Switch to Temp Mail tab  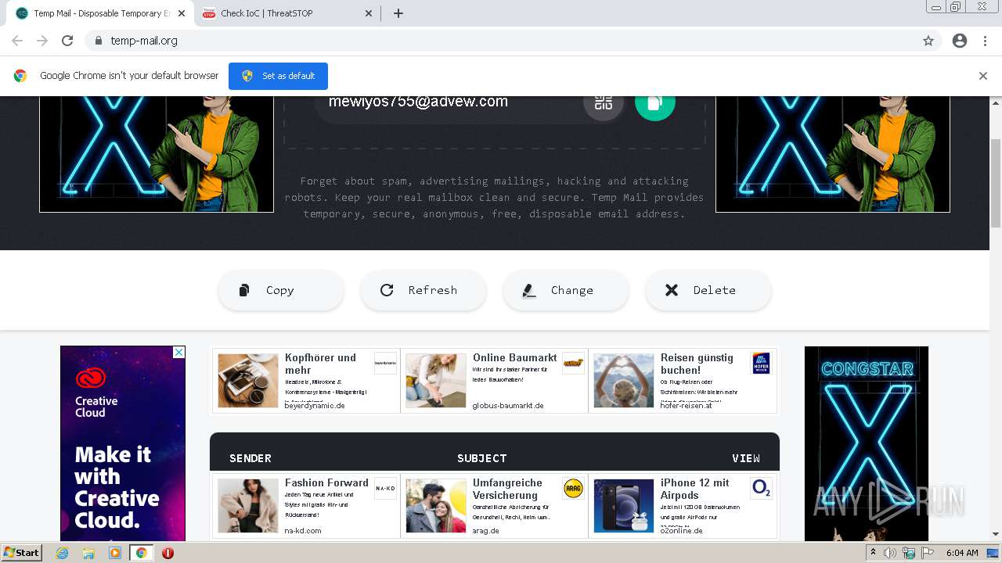pyautogui.click(x=98, y=13)
